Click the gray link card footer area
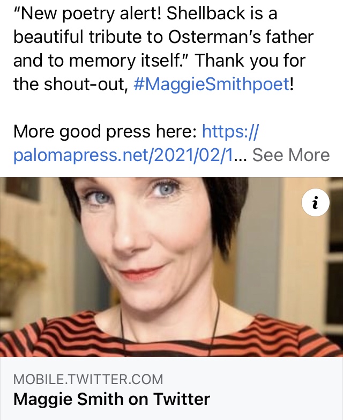Viewport: 343px width, 420px height. (171, 388)
